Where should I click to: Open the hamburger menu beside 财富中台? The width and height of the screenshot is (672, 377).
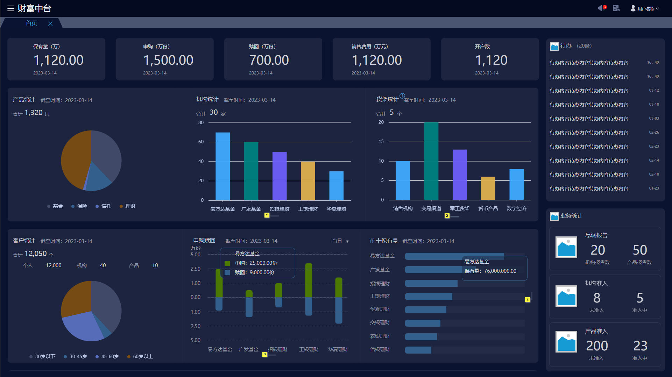(x=11, y=8)
